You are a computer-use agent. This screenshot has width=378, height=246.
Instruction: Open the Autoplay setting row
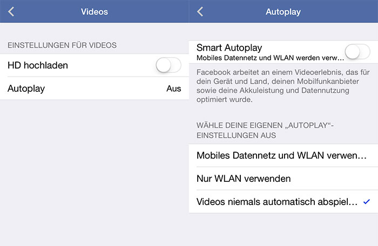coord(94,88)
